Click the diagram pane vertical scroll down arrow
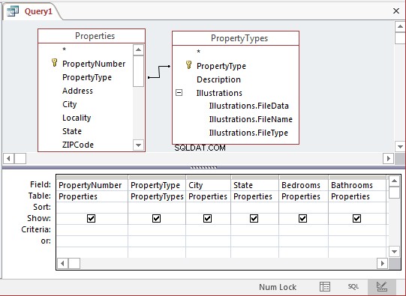 (x=400, y=147)
